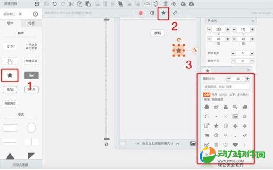Image resolution: width=273 pixels, height=170 pixels.
Task: Click the save disk icon in toolbar
Action: click(x=46, y=4)
